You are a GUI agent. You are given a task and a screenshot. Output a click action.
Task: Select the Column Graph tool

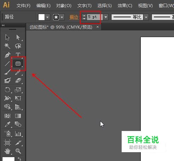18,134
